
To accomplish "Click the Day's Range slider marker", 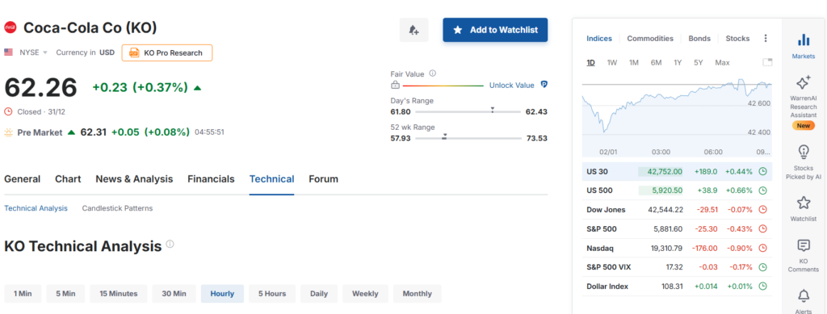I will [492, 110].
